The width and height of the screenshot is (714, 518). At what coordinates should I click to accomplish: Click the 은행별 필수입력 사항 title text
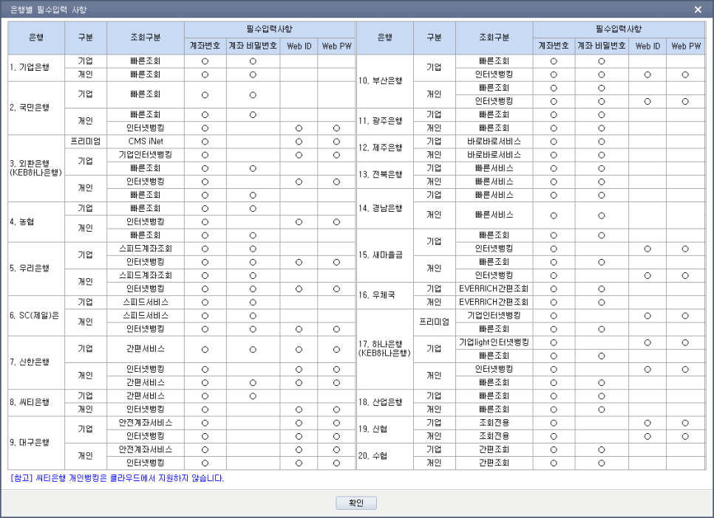[49, 10]
